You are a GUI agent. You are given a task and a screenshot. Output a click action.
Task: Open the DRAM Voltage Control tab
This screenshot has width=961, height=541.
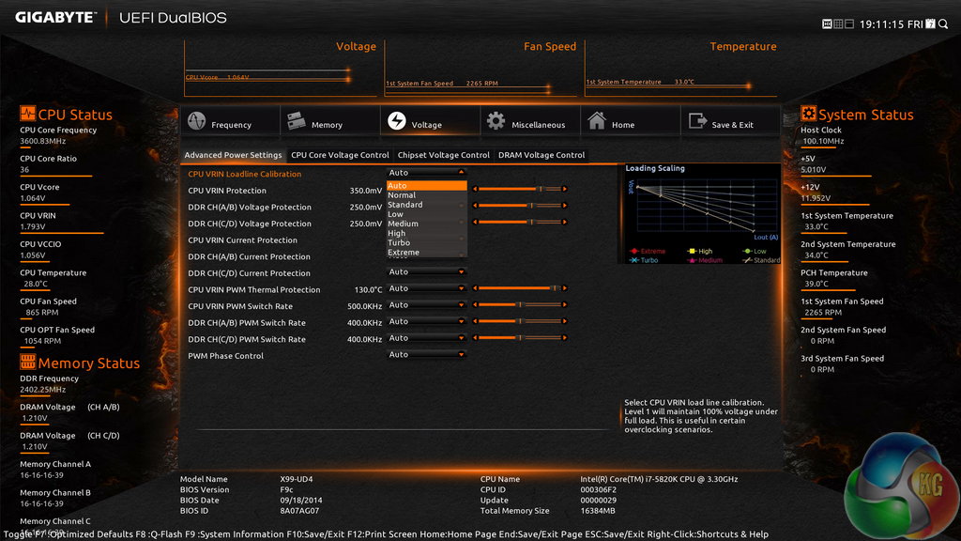coord(541,155)
